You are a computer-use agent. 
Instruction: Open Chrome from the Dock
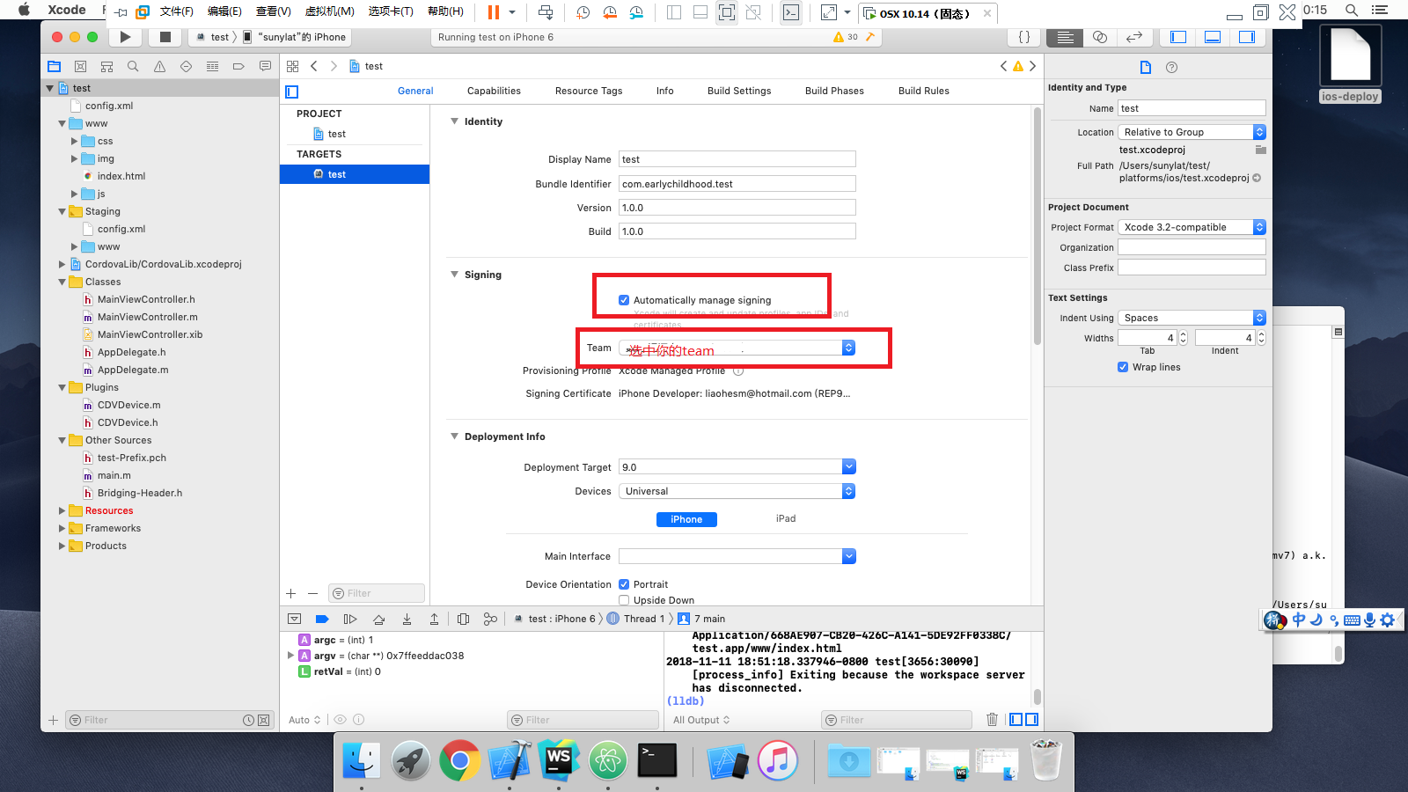(x=459, y=760)
